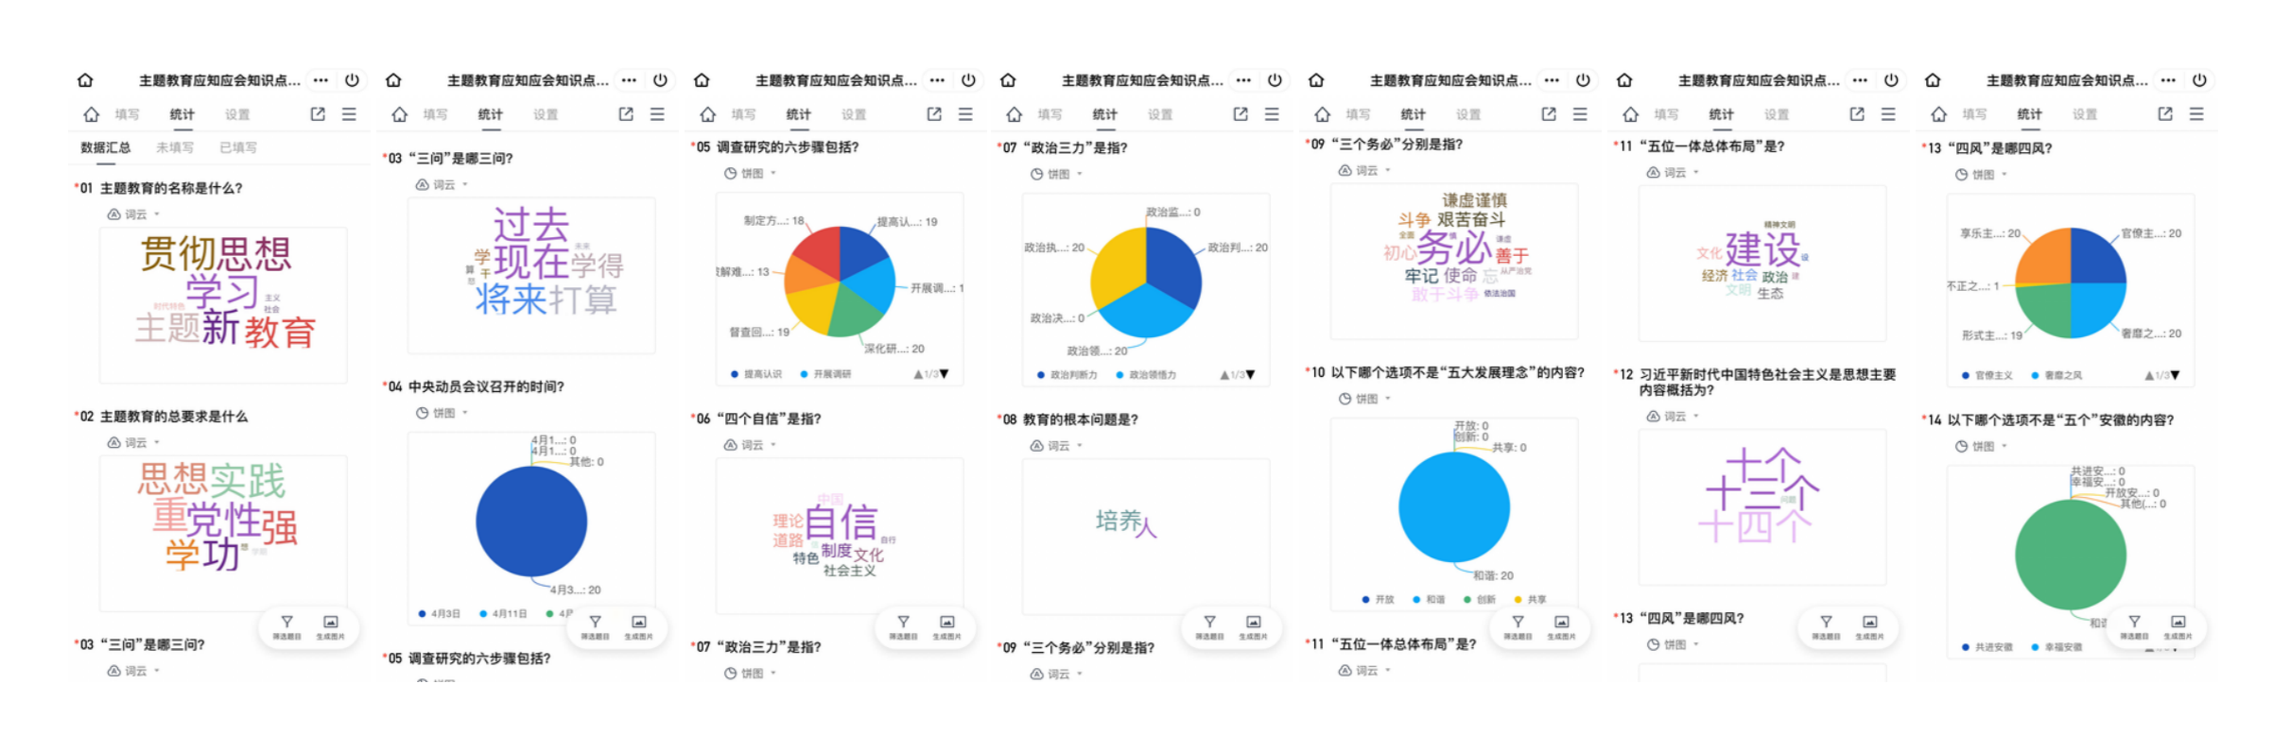Open hamburger menu in the question-10 panel
Viewport: 2273px width, 735px height.
tap(1580, 114)
